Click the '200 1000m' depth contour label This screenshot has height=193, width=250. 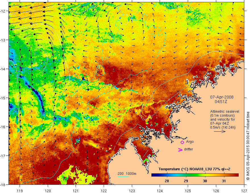point(127,174)
